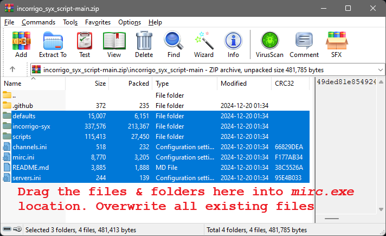The width and height of the screenshot is (386, 236).
Task: Launch the Wizard wand tool
Action: [x=204, y=40]
